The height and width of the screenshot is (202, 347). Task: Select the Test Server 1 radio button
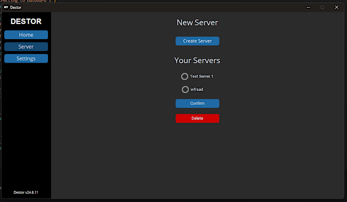185,76
